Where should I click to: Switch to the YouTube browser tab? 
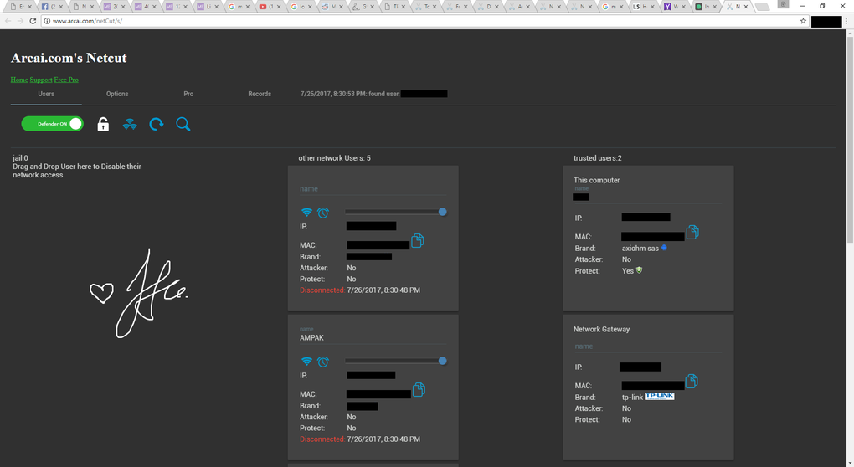tap(270, 7)
